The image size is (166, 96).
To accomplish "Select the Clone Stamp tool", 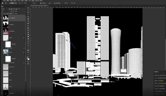I will coord(28,28).
